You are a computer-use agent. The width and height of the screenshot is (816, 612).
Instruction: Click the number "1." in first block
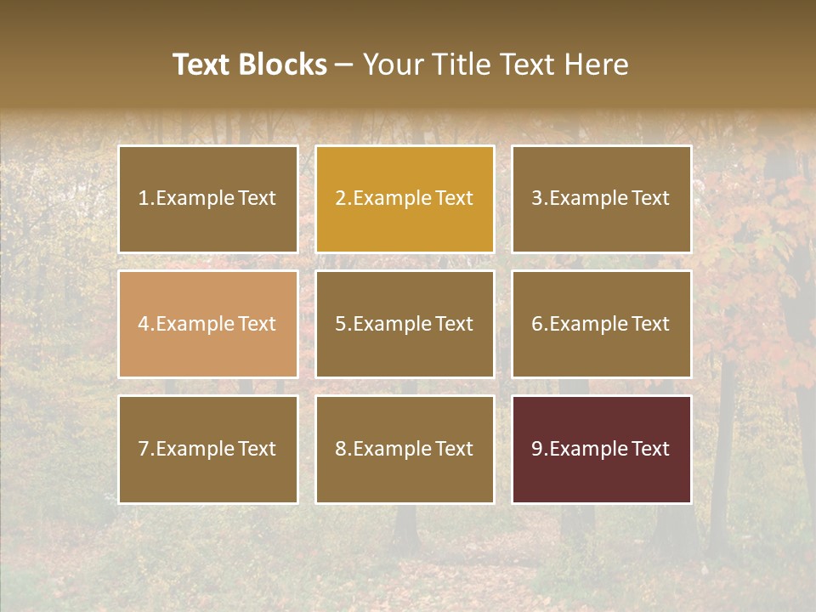pyautogui.click(x=146, y=198)
